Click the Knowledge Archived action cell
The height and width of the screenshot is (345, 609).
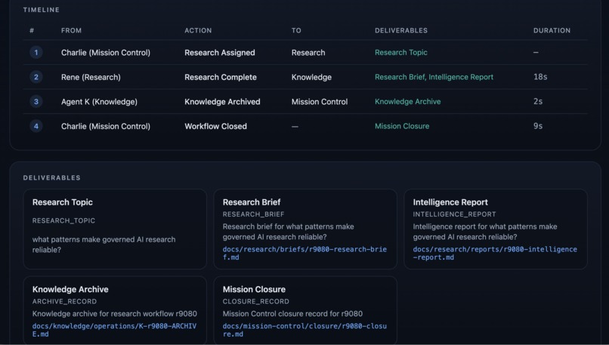(222, 102)
